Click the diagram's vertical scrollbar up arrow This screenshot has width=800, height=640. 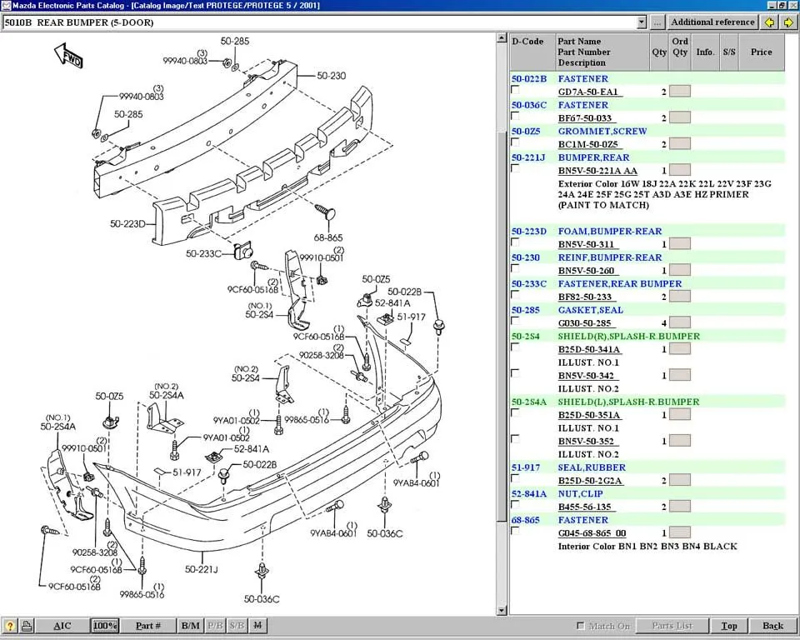click(x=502, y=38)
